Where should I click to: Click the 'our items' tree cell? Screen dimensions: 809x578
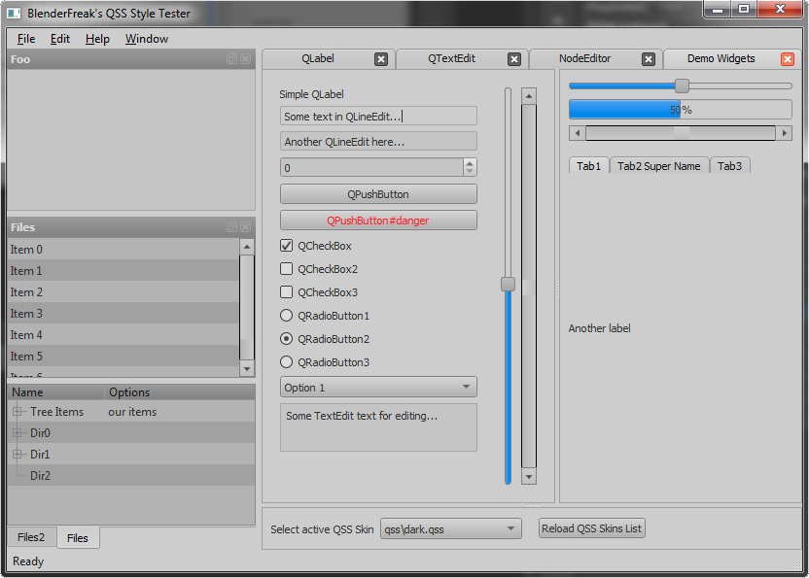132,412
